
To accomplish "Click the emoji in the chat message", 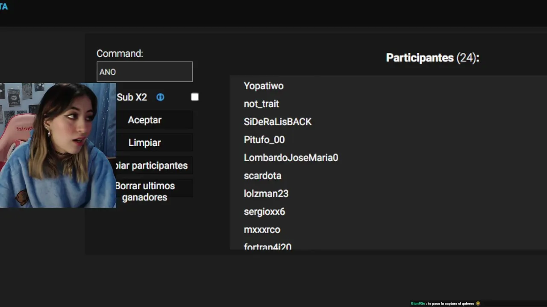I will click(x=478, y=304).
